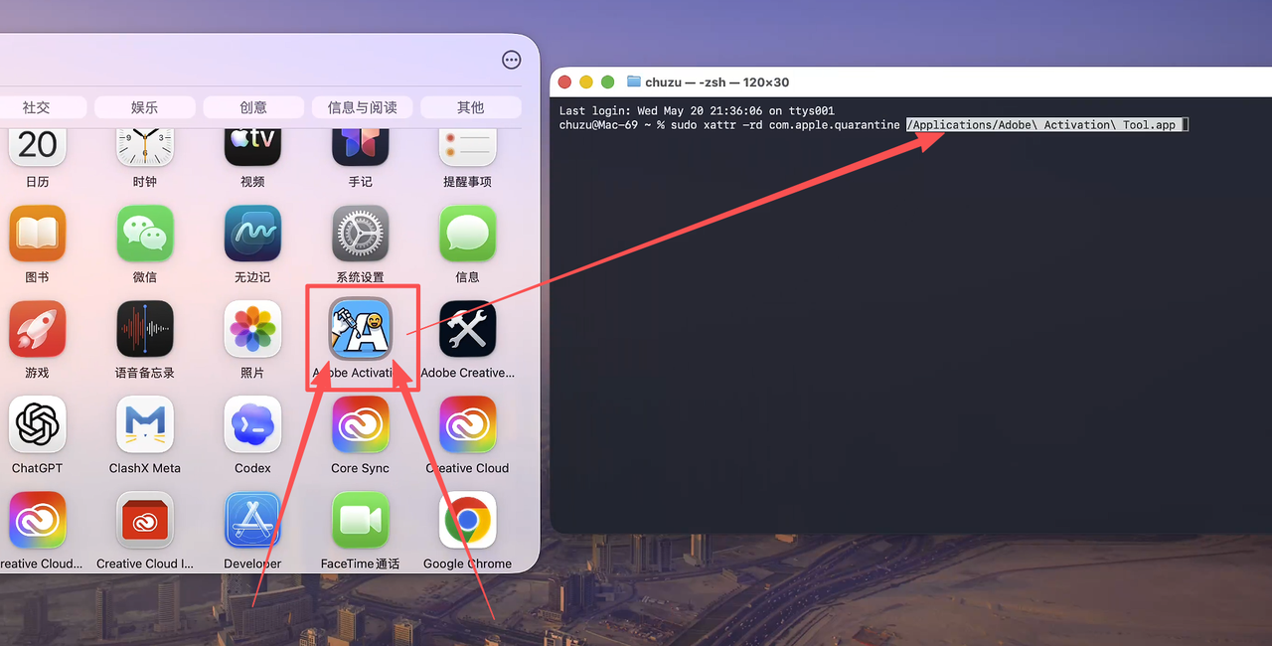Screen dimensions: 1272x646
Task: Open FaceTime通话
Action: [360, 520]
